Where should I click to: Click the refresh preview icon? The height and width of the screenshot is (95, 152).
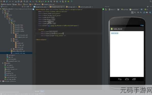[144, 12]
